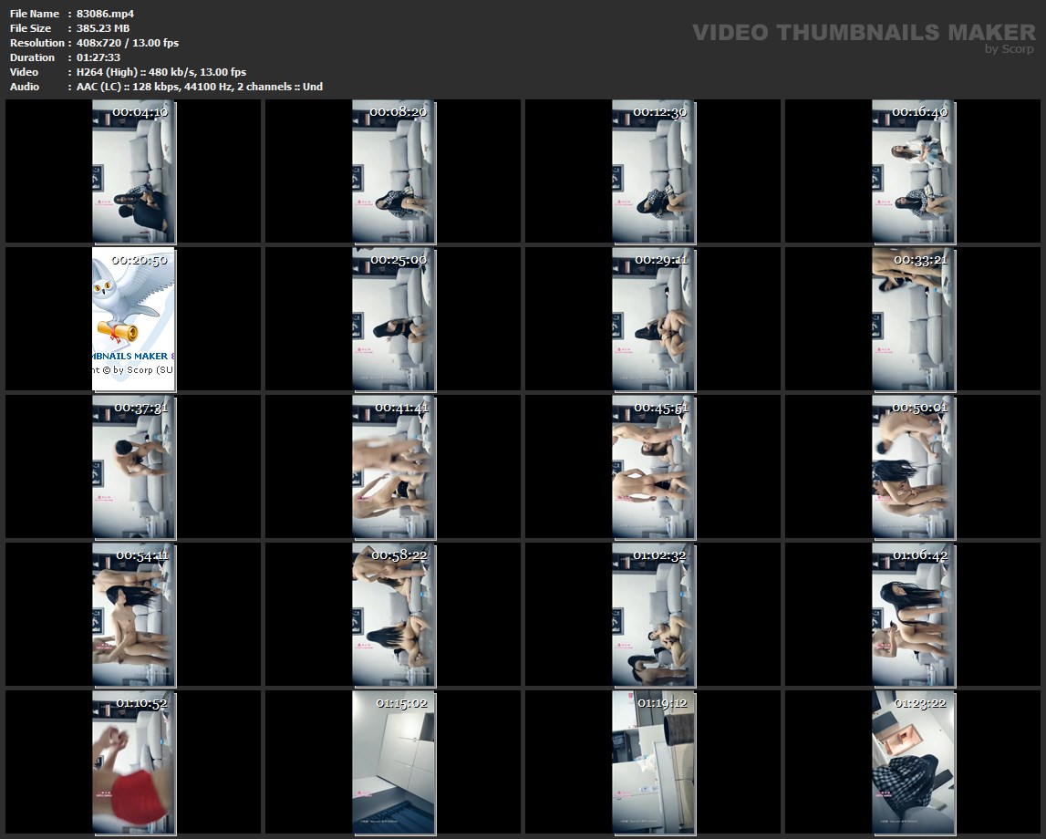This screenshot has width=1046, height=839.
Task: Click the last thumbnail at 01:23:22
Action: pos(913,762)
